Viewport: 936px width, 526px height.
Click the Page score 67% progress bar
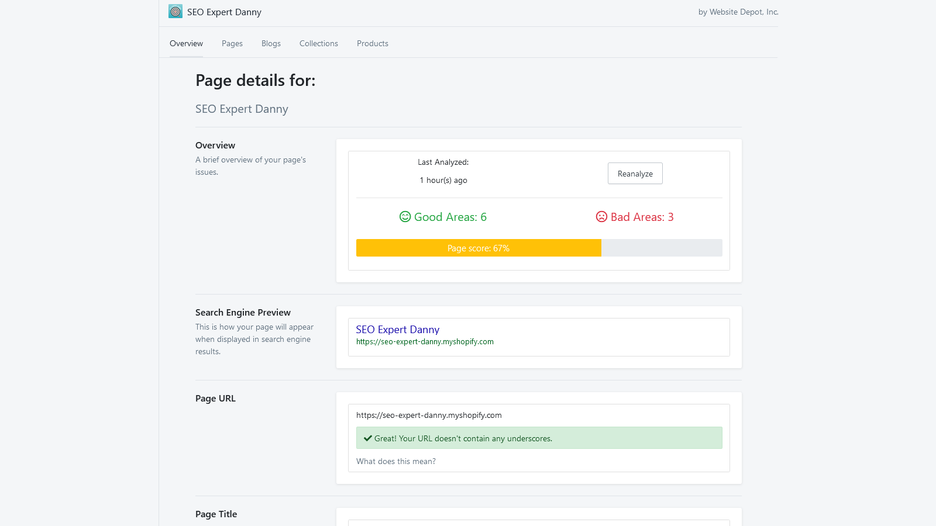539,248
